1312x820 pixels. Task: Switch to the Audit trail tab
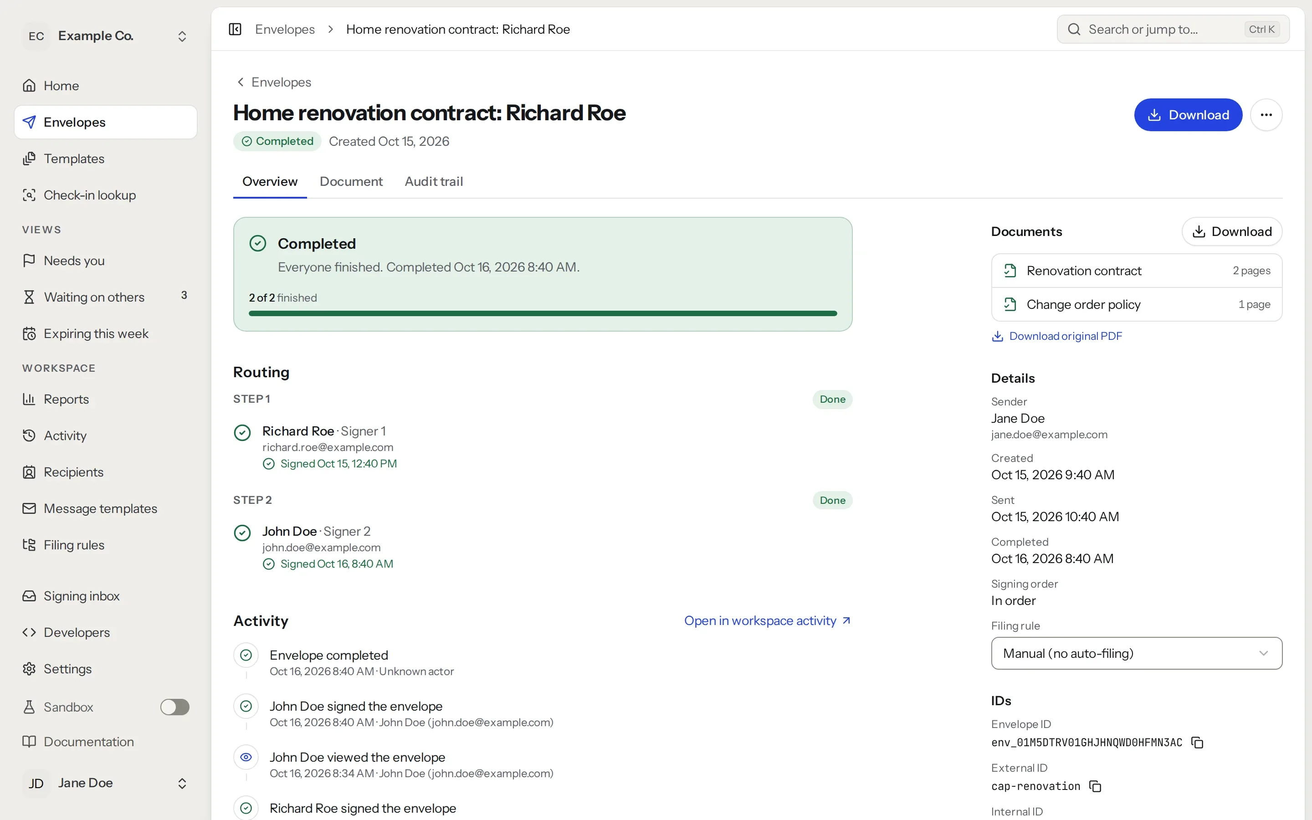pyautogui.click(x=434, y=181)
